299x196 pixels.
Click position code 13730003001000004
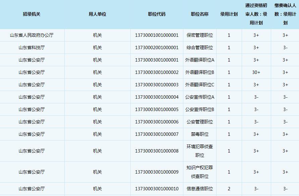point(157,97)
